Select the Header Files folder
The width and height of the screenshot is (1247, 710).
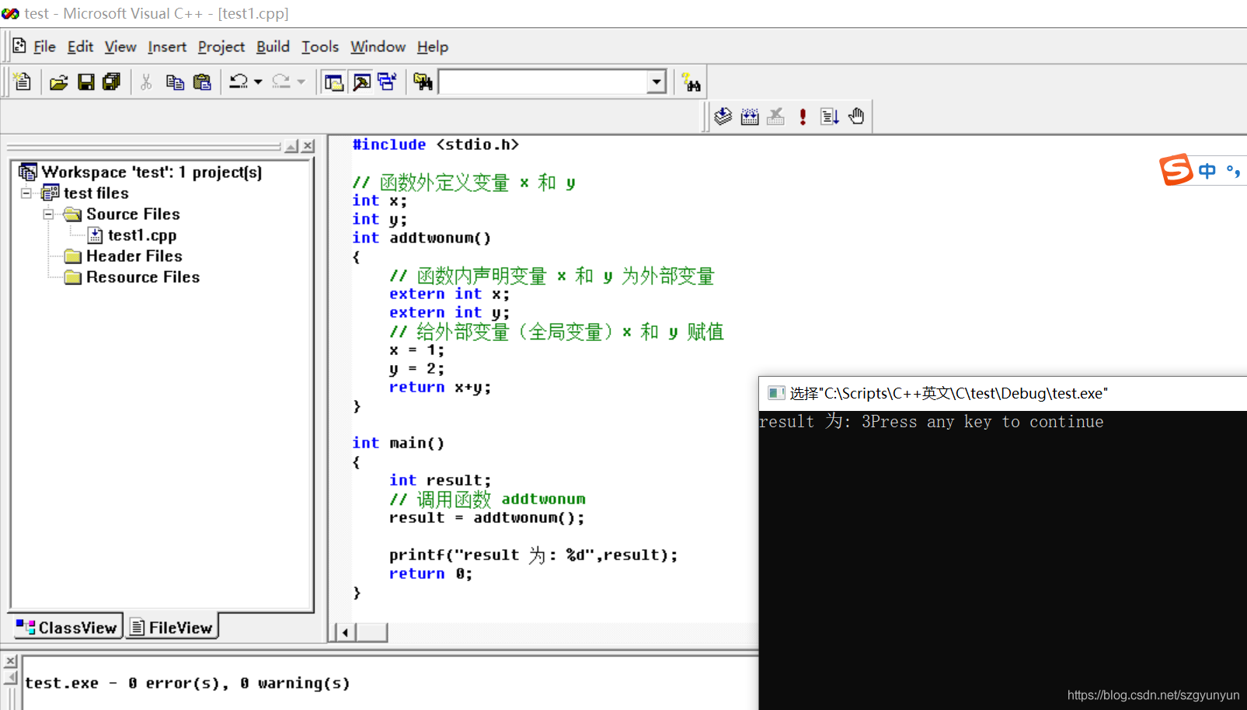tap(134, 256)
